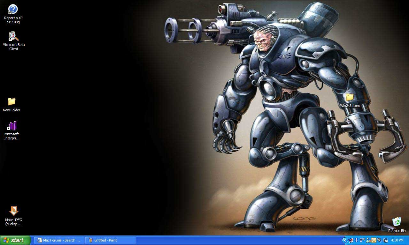Click the orange clock tray icon
Screen dimensions: 409x245
tap(374, 240)
